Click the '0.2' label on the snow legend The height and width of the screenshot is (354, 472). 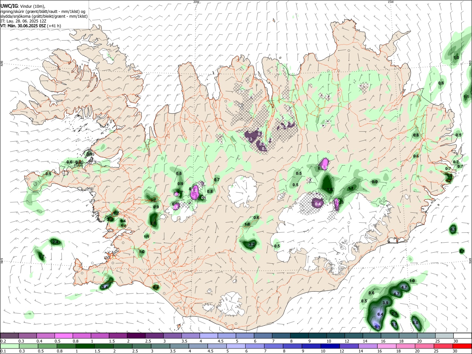pyautogui.click(x=3, y=341)
